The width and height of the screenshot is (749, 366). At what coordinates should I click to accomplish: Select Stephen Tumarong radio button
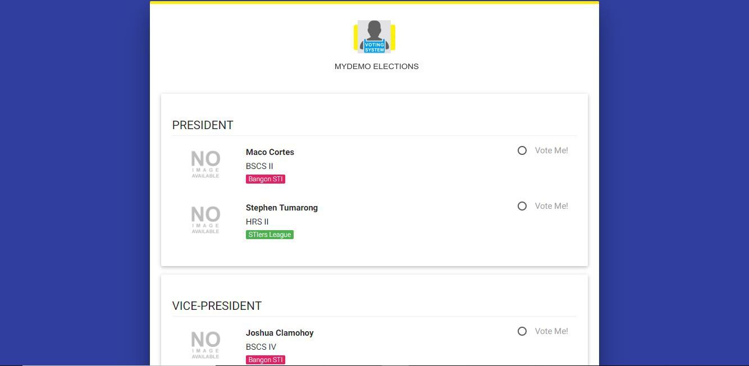click(522, 206)
